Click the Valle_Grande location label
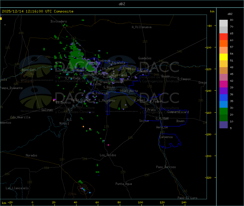This screenshot has width=244, height=206. click(x=81, y=100)
